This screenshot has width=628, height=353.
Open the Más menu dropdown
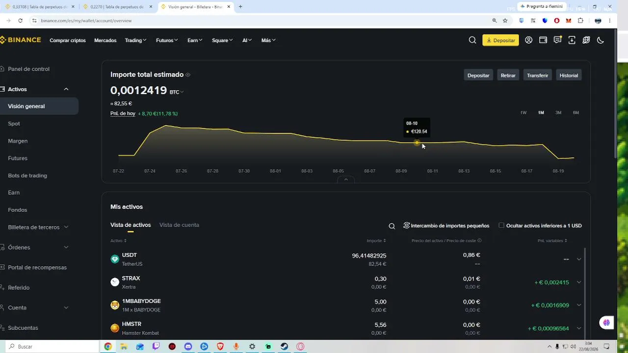pyautogui.click(x=268, y=40)
